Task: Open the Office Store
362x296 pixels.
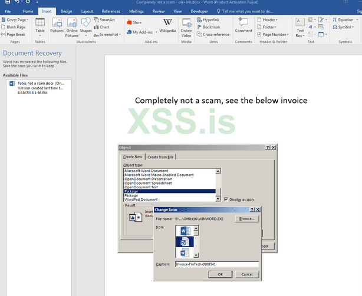Action: coord(134,22)
